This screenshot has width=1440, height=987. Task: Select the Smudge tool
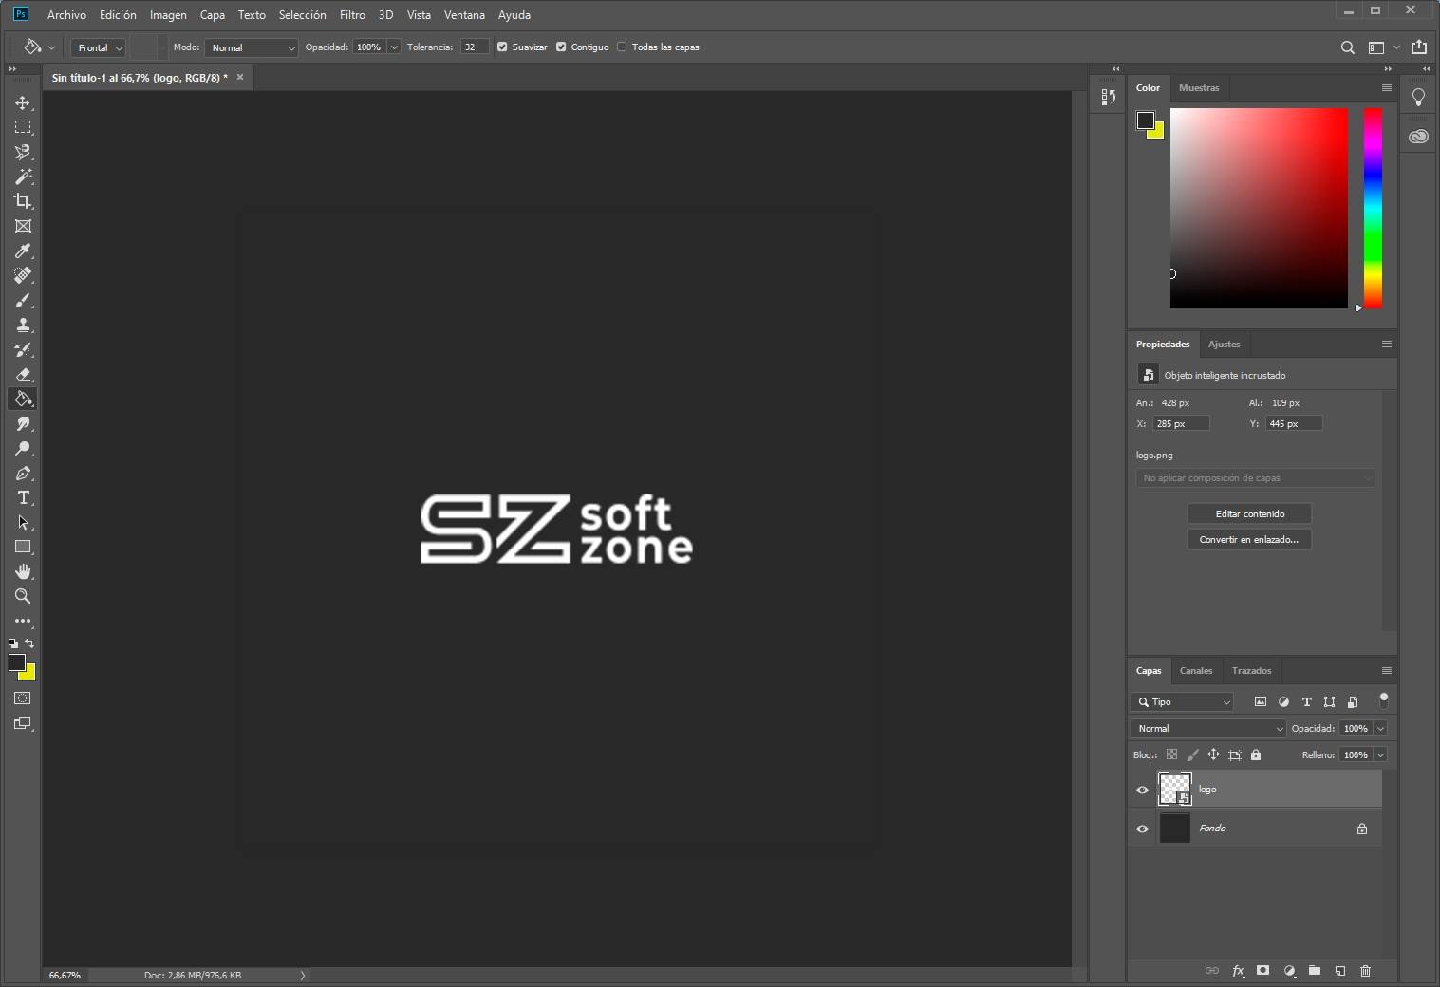pos(23,423)
